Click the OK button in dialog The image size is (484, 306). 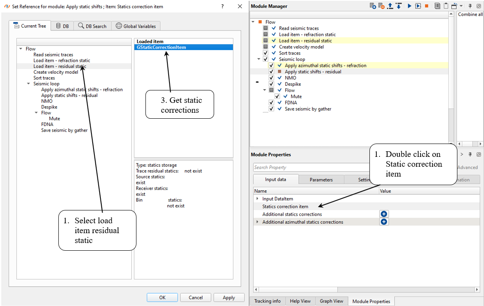(x=162, y=297)
